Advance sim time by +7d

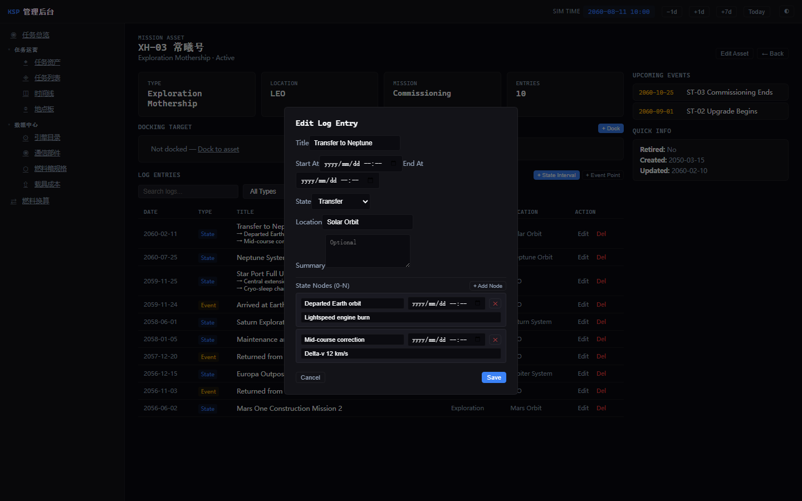[726, 12]
